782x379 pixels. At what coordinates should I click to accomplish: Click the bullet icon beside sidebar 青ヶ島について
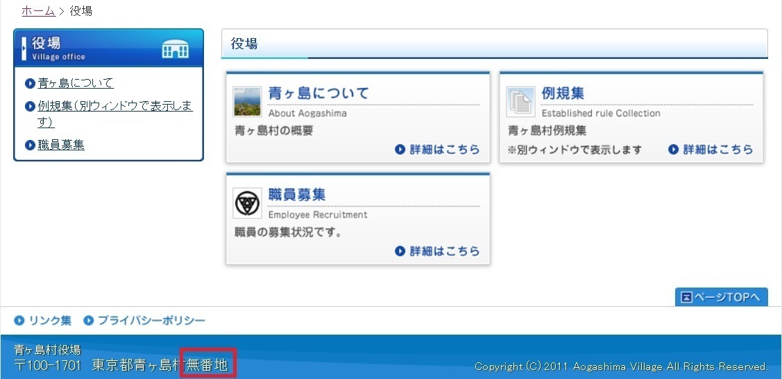pyautogui.click(x=30, y=83)
